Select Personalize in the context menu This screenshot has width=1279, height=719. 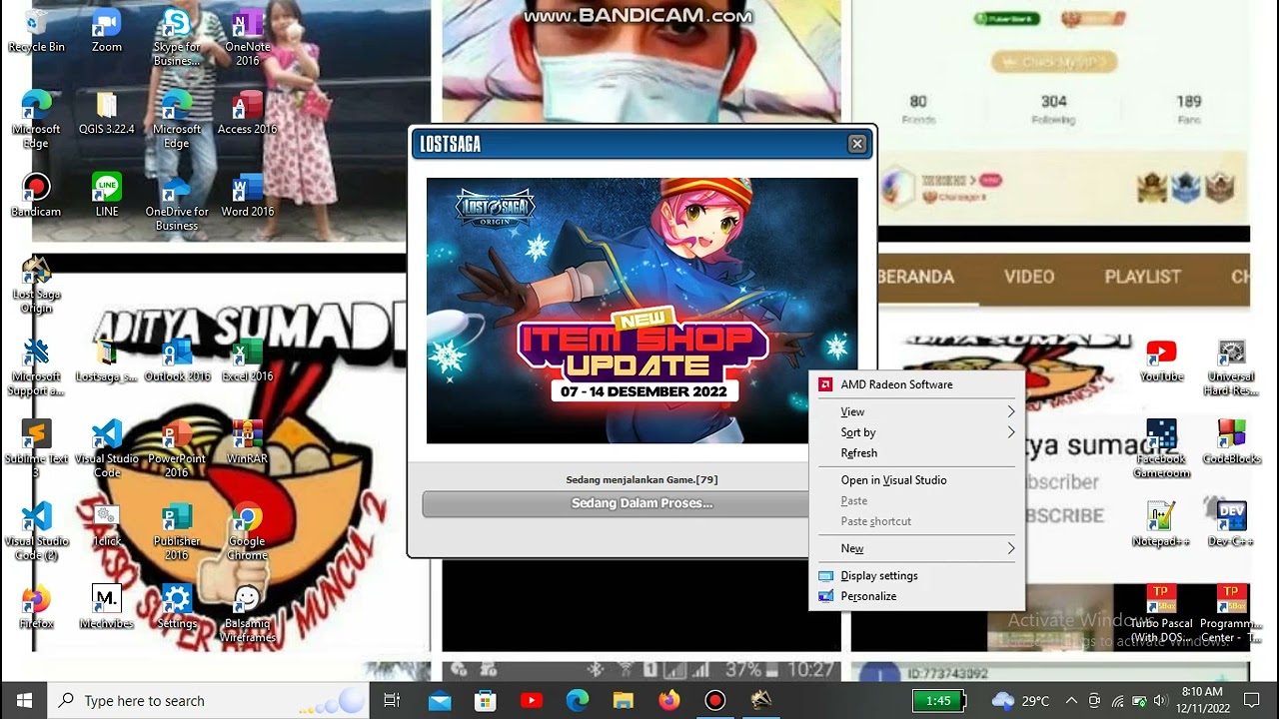pyautogui.click(x=916, y=596)
